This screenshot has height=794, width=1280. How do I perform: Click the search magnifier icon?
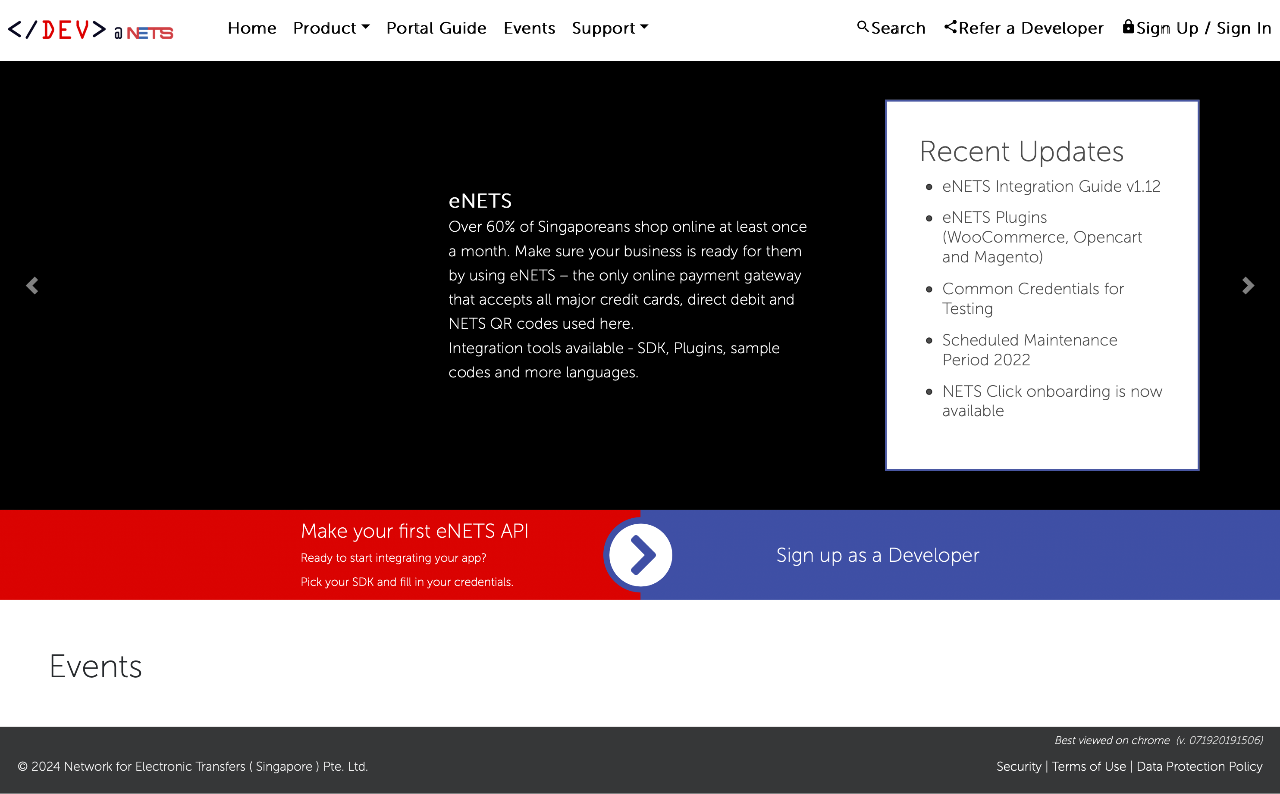point(862,26)
